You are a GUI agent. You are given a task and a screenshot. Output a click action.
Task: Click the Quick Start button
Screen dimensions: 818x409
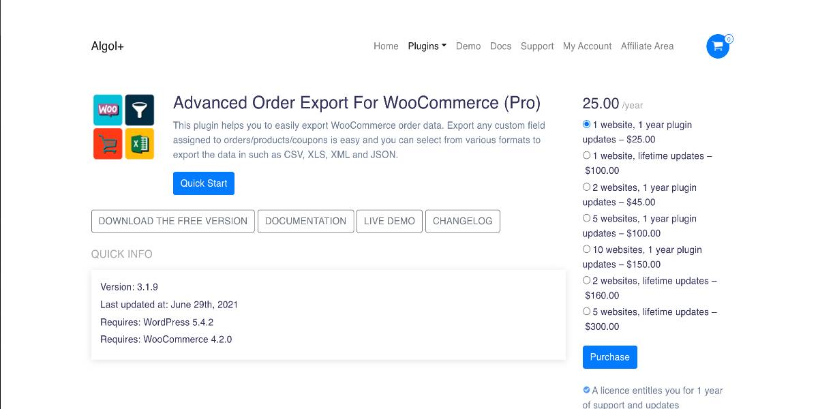(x=204, y=183)
